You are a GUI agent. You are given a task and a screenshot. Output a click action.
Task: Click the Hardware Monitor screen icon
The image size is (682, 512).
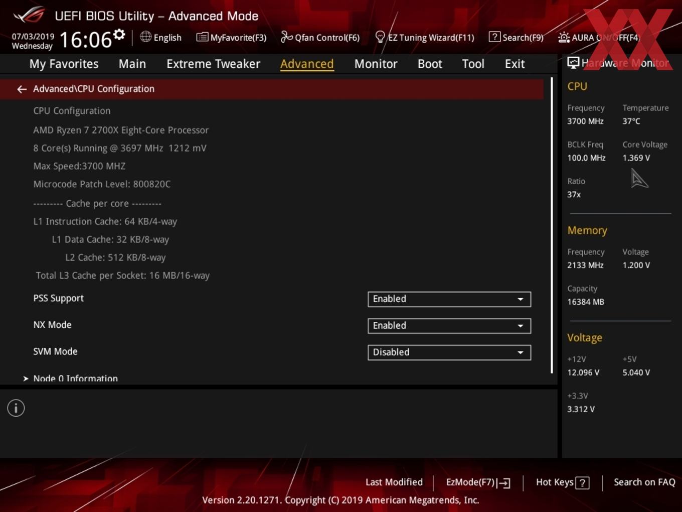click(x=573, y=63)
